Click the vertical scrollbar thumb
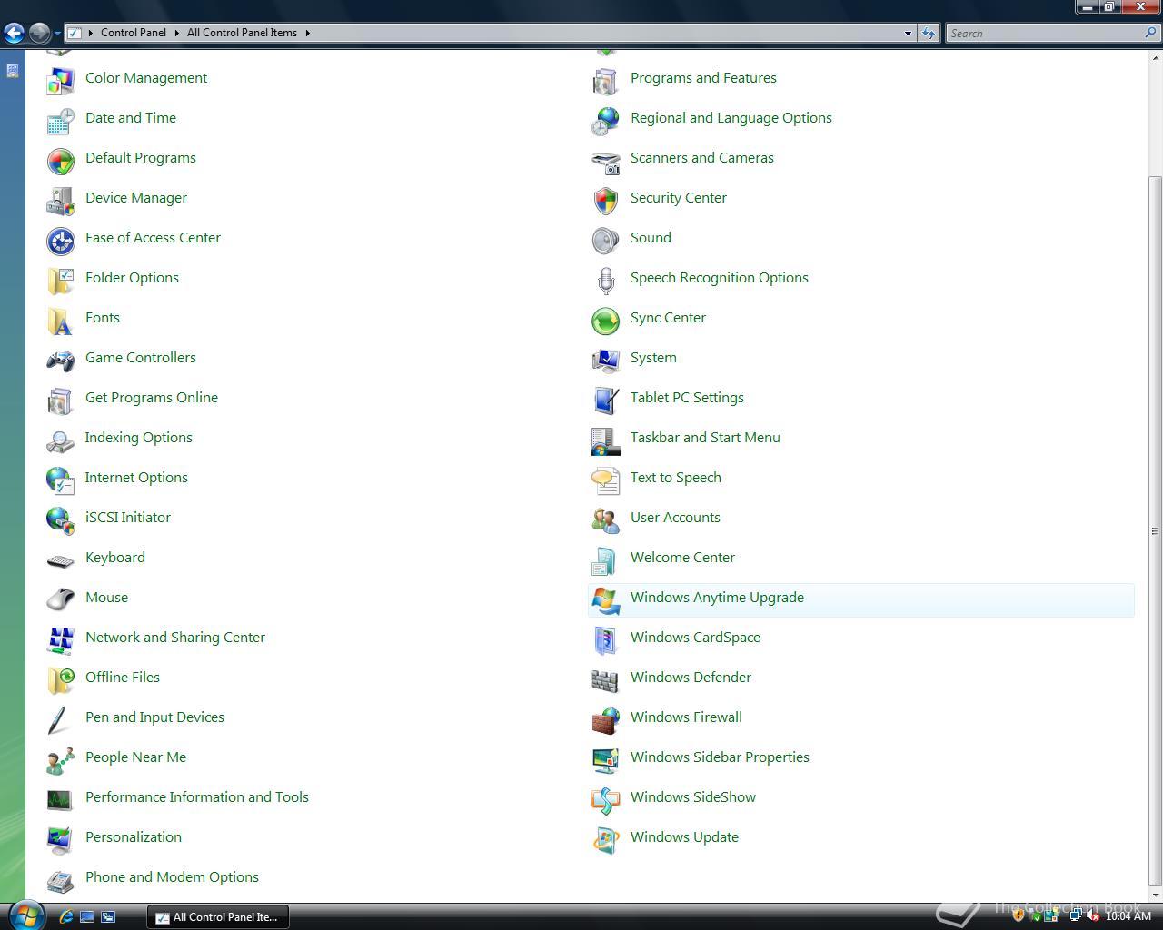1163x930 pixels. point(1155,531)
